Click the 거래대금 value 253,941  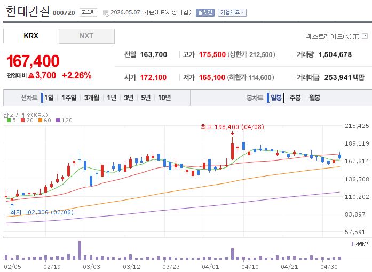(338, 77)
